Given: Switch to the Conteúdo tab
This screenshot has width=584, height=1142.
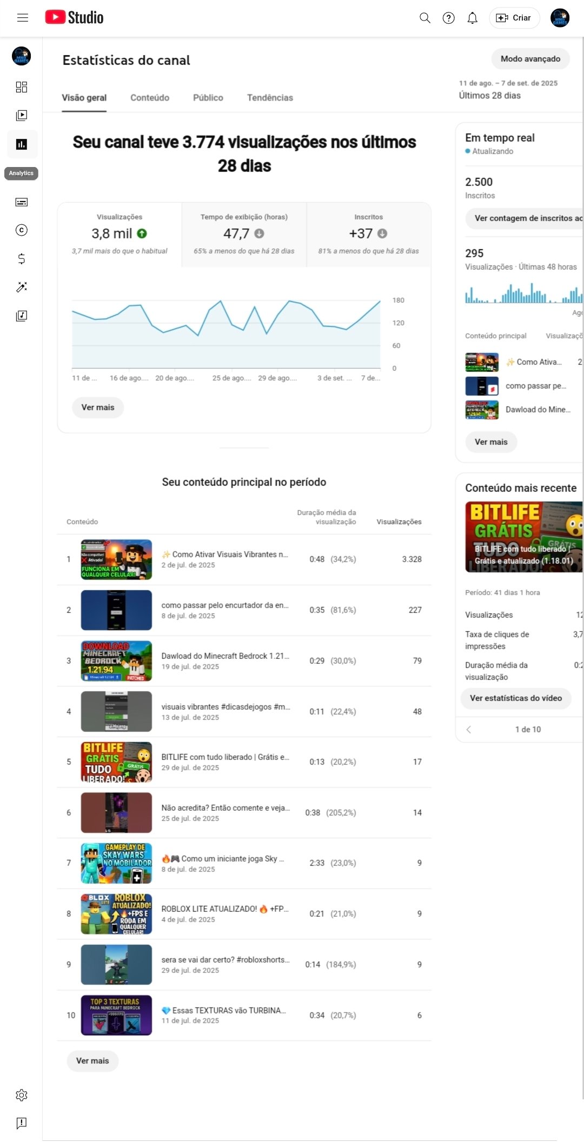Looking at the screenshot, I should tap(150, 98).
